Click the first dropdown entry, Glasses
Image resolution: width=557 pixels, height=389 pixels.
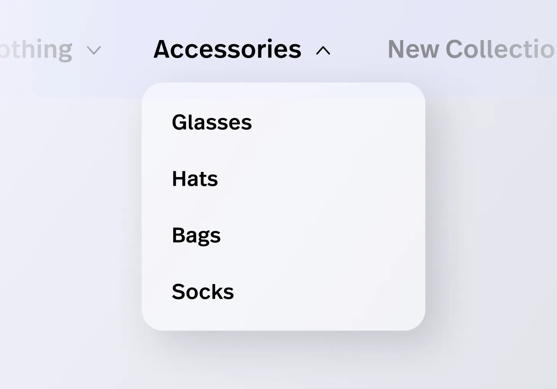212,122
